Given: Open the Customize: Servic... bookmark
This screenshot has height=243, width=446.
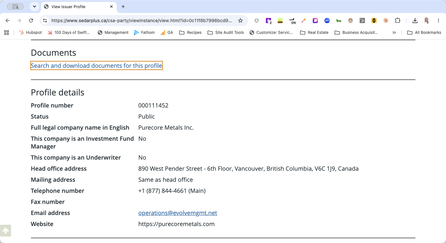Looking at the screenshot, I should click(x=271, y=33).
